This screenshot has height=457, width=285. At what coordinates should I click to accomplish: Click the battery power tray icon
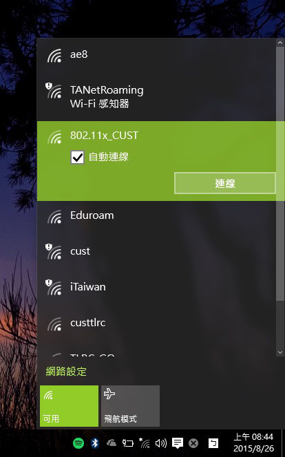[127, 443]
